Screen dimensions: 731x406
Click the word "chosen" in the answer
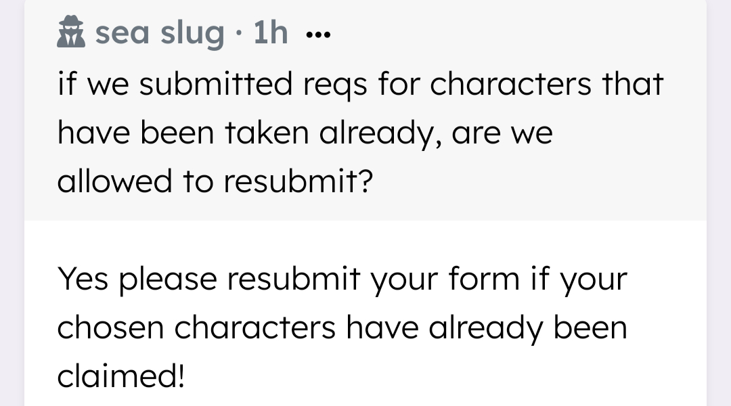tap(110, 328)
